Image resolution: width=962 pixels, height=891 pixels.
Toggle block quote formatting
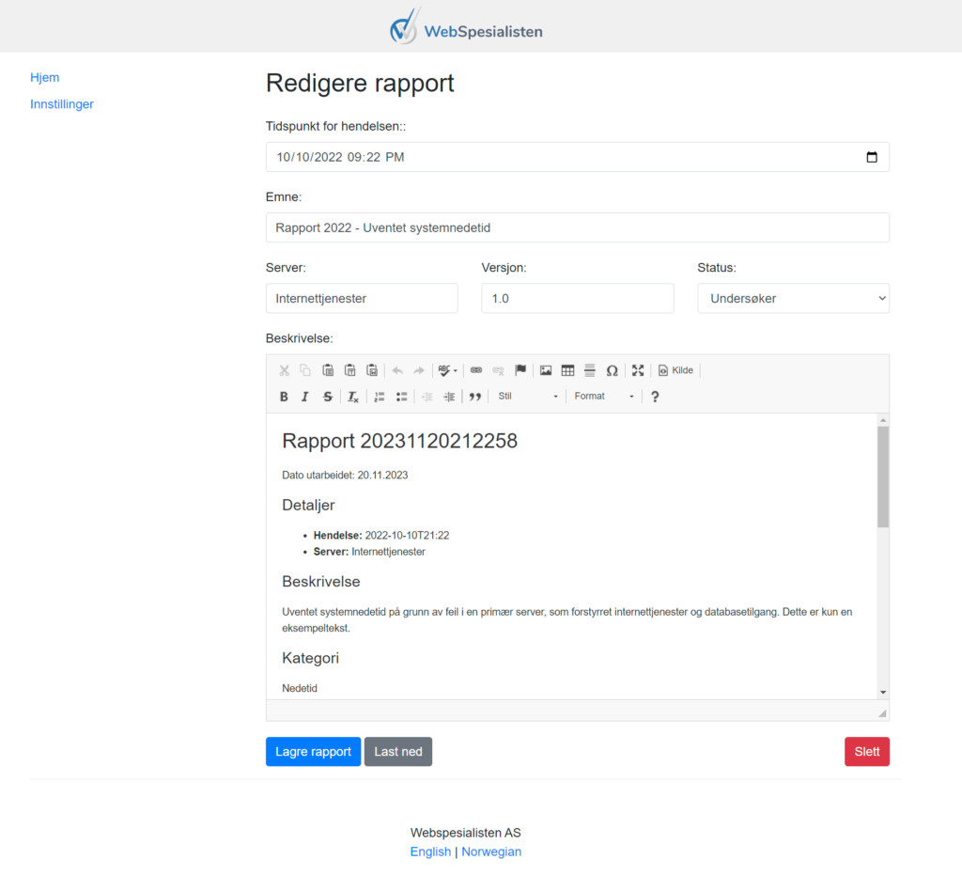tap(475, 397)
